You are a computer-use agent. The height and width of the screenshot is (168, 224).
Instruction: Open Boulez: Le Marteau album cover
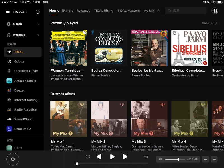click(149, 48)
